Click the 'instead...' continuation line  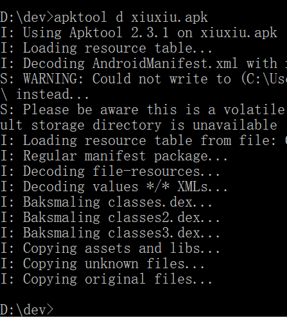(44, 94)
